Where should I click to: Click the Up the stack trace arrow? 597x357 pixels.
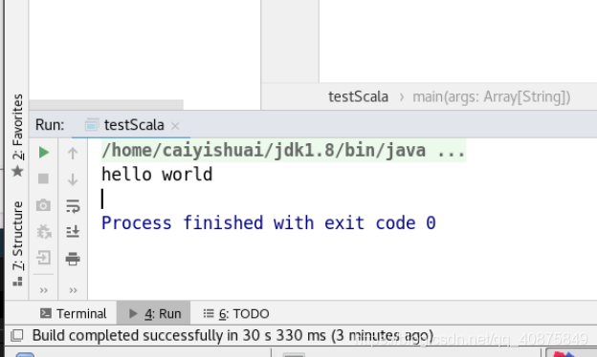point(73,154)
